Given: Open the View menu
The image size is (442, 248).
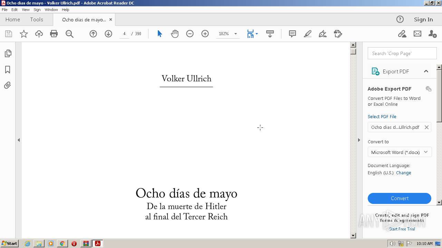Looking at the screenshot, I should tap(26, 10).
